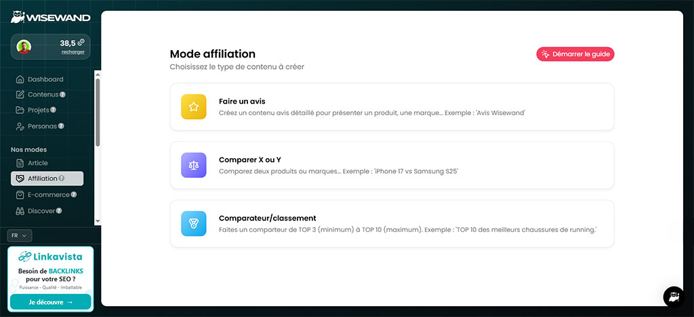The image size is (694, 317).
Task: Click the Nos modes section label
Action: [28, 149]
